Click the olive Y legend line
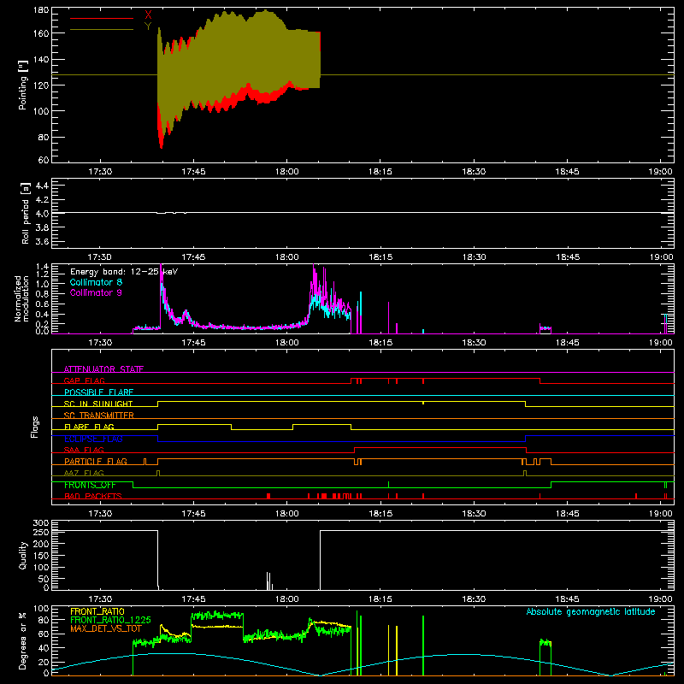The width and height of the screenshot is (684, 684). tap(102, 30)
